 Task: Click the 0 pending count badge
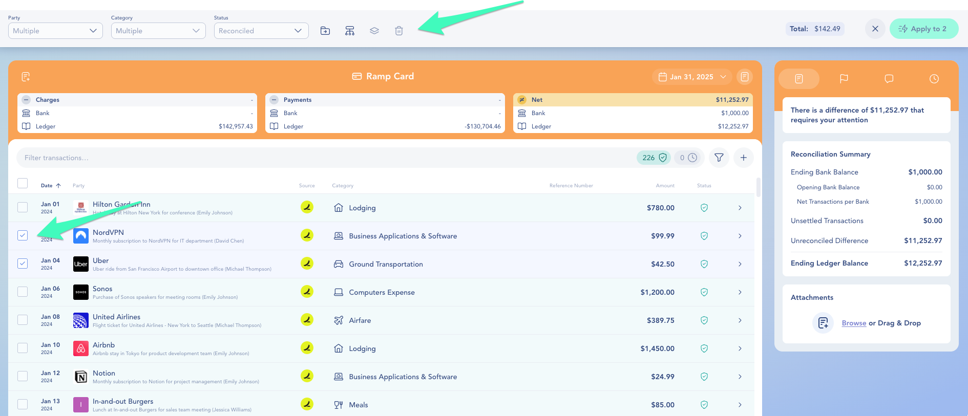pos(688,158)
